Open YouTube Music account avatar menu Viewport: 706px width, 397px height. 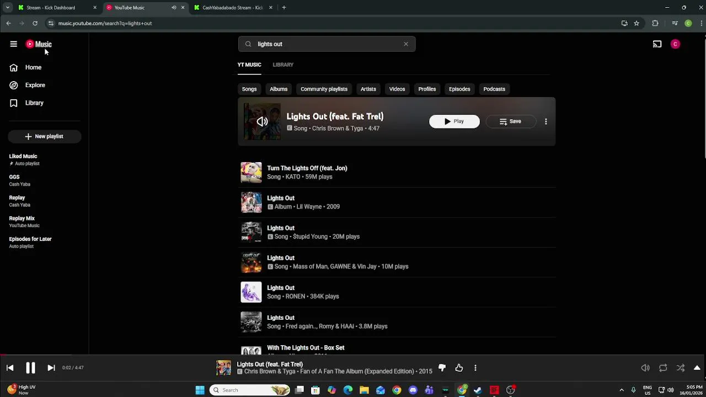click(675, 44)
